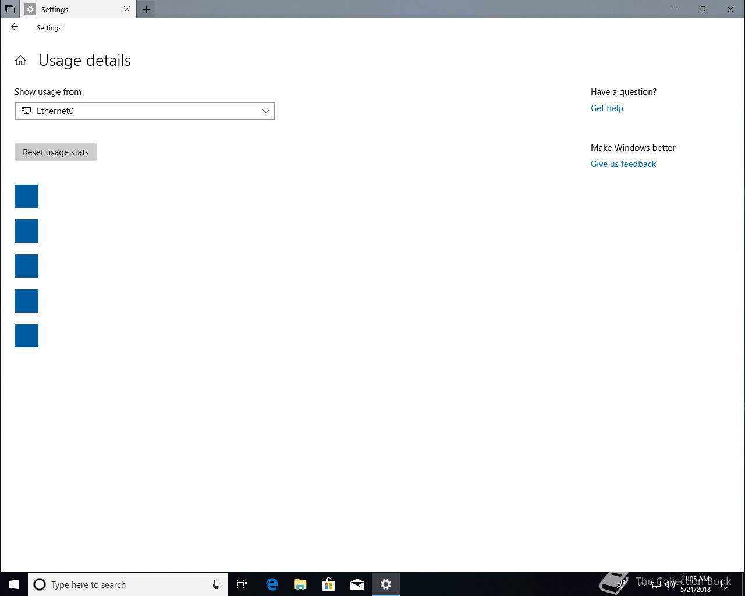Close the Settings tab

127,9
